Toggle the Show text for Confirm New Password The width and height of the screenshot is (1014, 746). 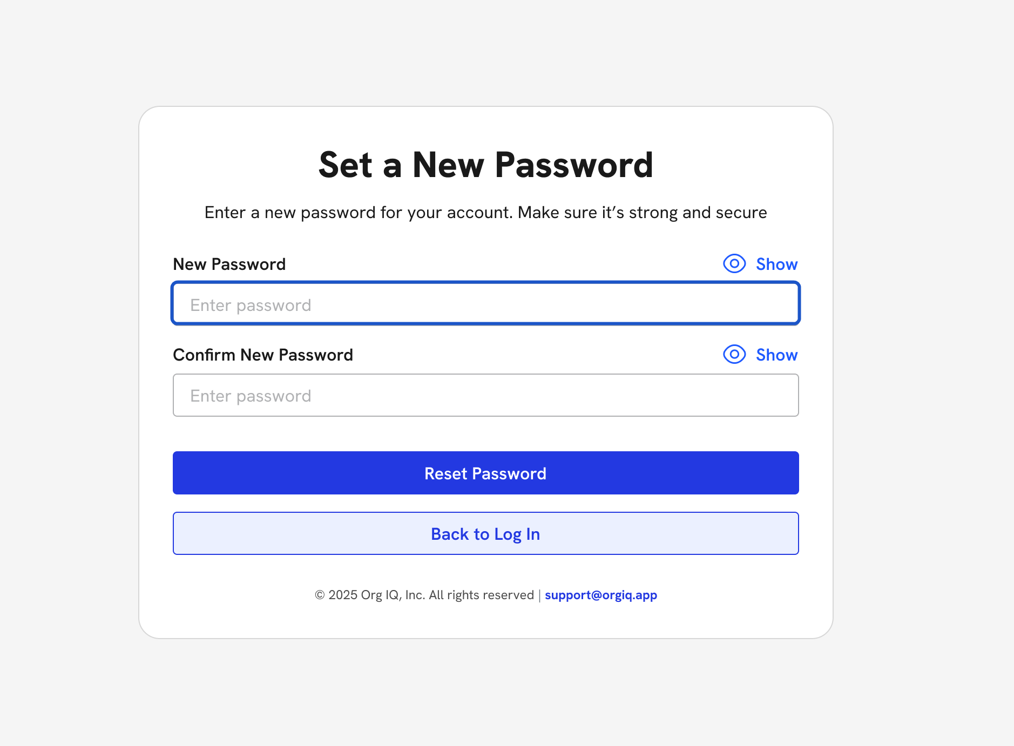(776, 355)
